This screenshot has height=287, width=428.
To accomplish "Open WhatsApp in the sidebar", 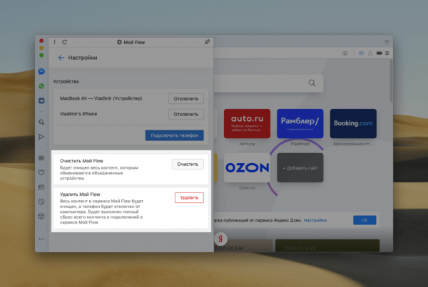I will (x=41, y=86).
